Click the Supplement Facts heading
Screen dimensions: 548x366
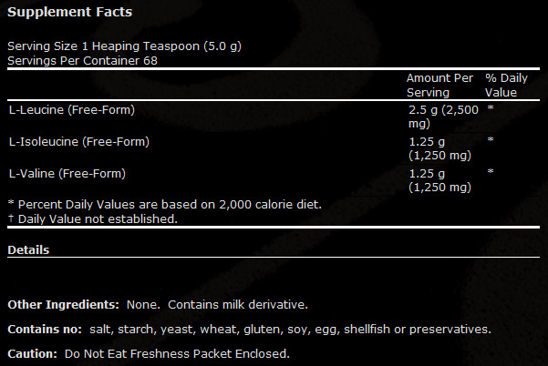pos(70,12)
